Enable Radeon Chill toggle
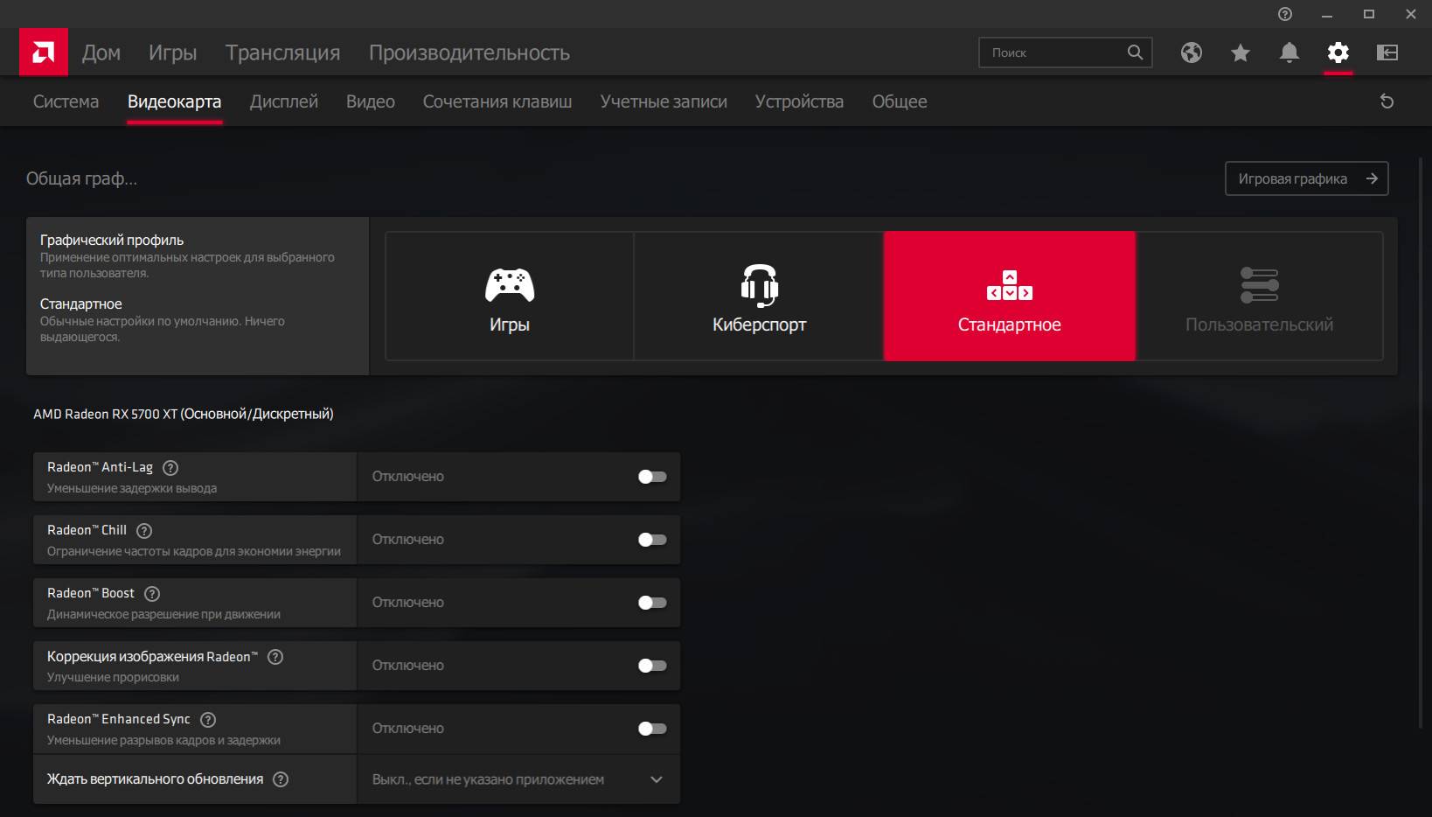 pos(652,540)
